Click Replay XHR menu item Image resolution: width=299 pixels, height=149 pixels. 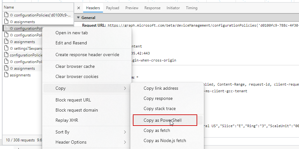(67, 120)
